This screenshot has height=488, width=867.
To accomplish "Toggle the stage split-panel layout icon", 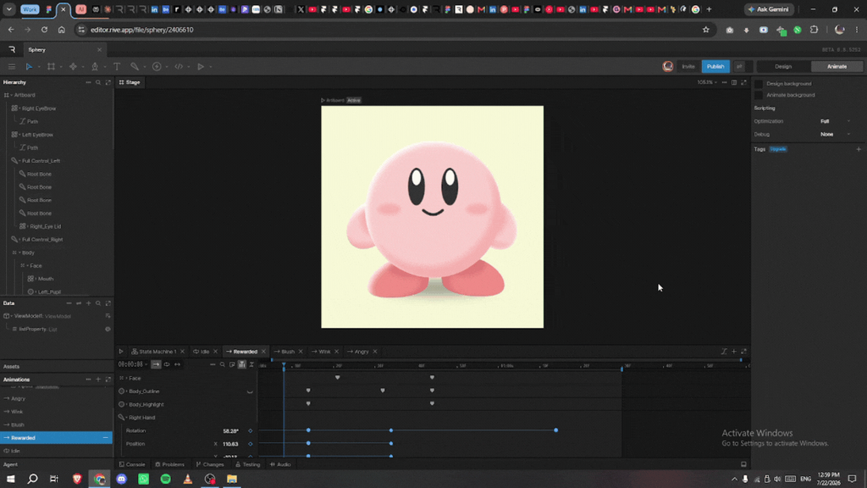I will click(x=734, y=82).
